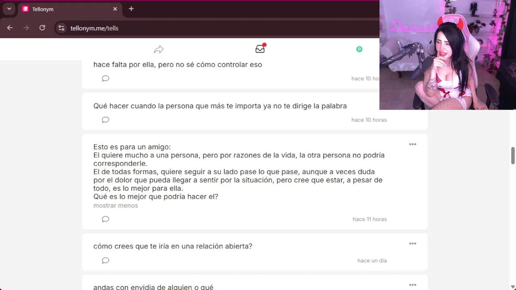Click text 'Esto es para un amigo:'
516x290 pixels.
point(132,147)
